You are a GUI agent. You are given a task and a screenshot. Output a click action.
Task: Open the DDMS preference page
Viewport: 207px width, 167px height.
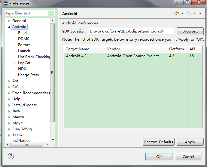click(23, 39)
